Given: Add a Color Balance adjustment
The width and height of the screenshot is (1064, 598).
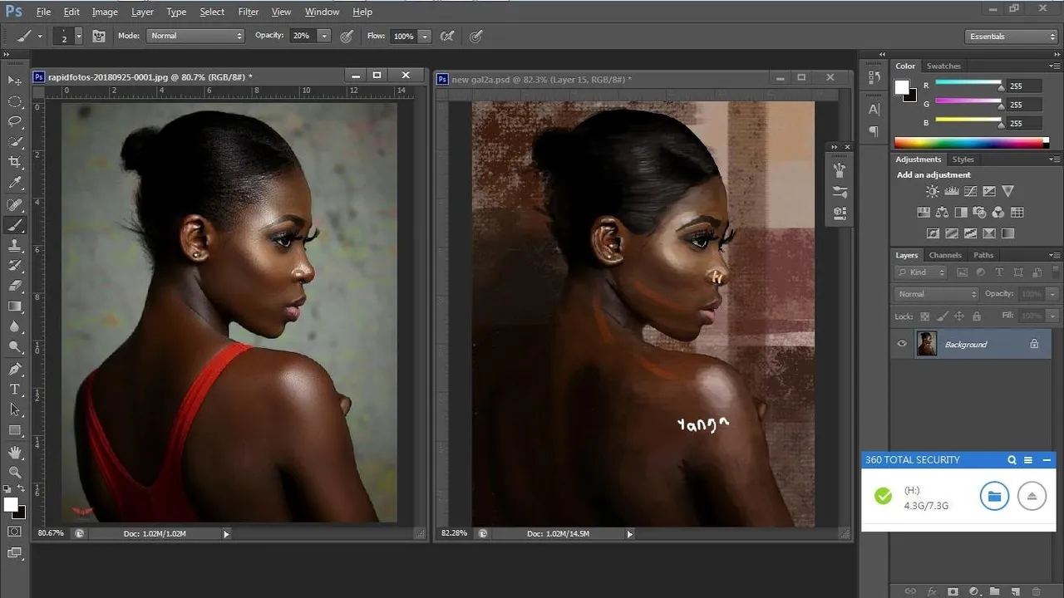Looking at the screenshot, I should point(943,213).
